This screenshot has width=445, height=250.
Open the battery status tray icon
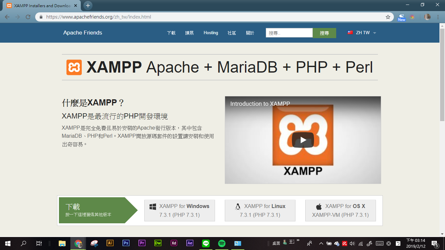[329, 243]
